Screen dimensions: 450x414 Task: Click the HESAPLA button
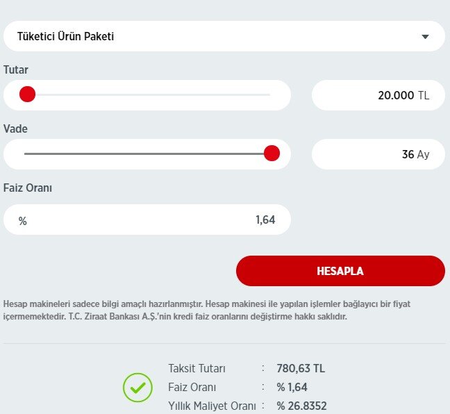coord(340,271)
